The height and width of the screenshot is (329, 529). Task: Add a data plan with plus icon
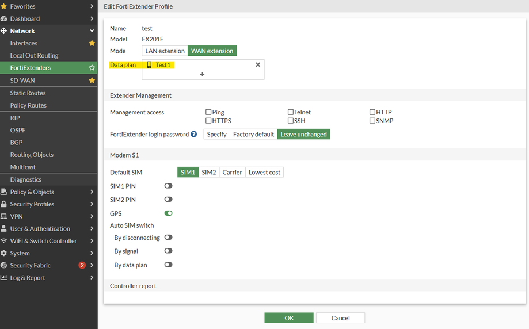click(x=202, y=74)
